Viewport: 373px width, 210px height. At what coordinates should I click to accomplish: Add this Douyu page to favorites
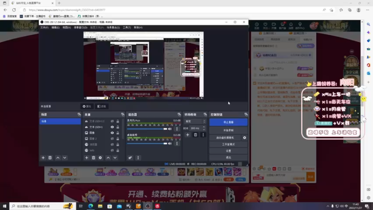(332, 10)
